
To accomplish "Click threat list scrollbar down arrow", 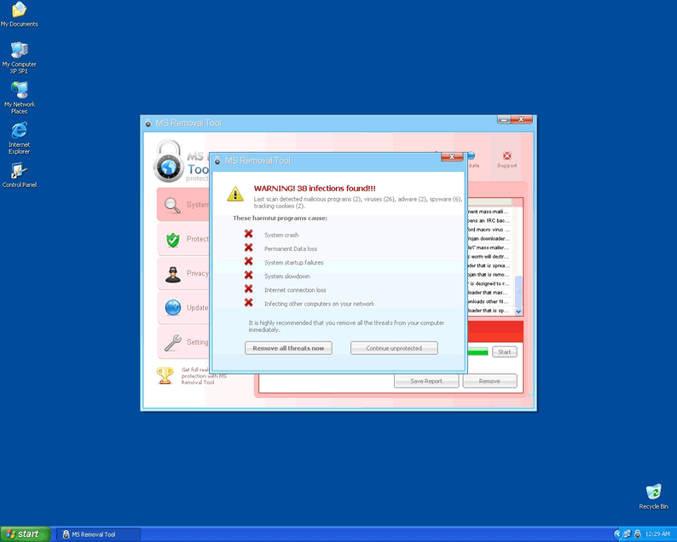I will coord(517,311).
